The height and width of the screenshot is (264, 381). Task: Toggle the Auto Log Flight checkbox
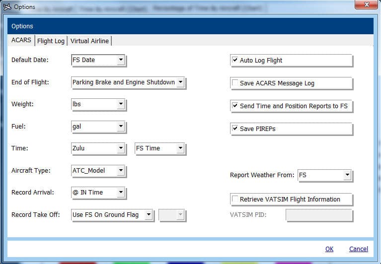235,61
